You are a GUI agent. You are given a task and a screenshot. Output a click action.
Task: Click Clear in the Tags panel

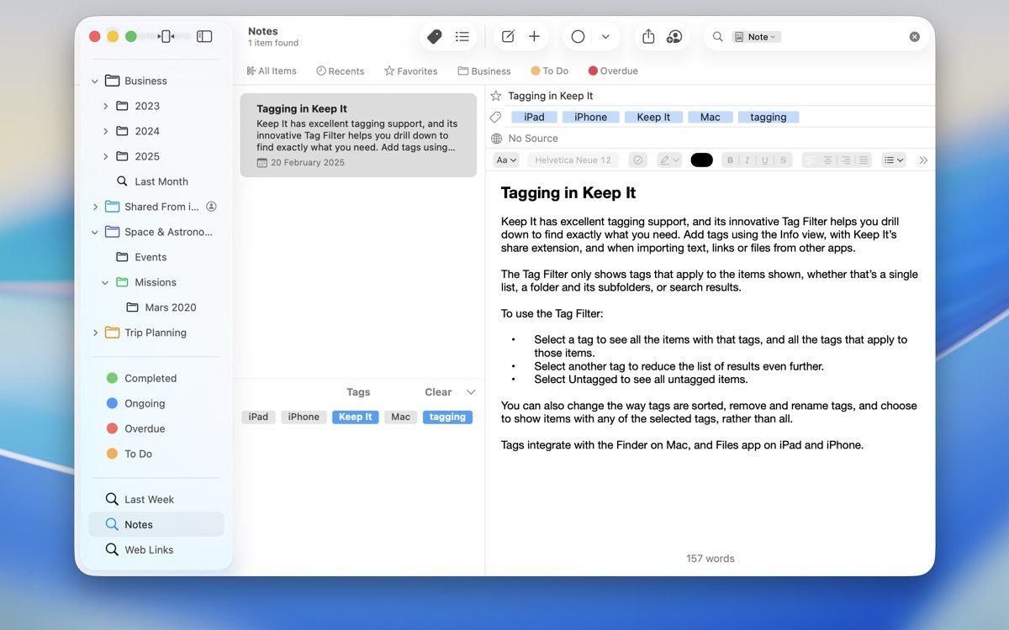(438, 392)
